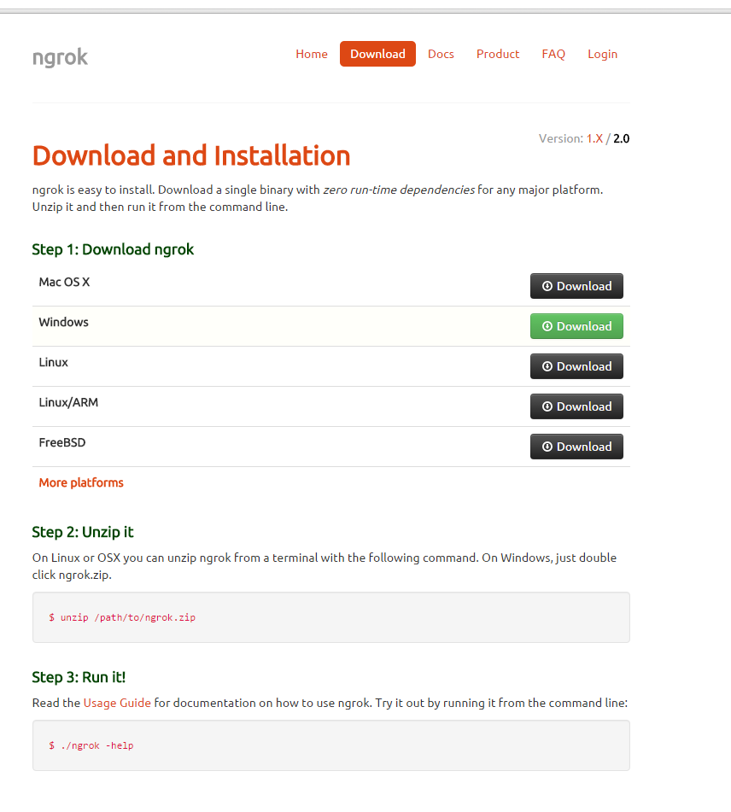Click the Linux row label
The width and height of the screenshot is (731, 812).
53,362
